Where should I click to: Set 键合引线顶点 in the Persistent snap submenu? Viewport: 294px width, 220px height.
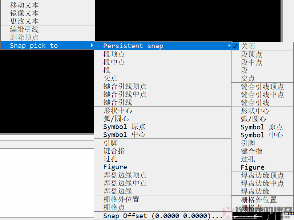pyautogui.click(x=262, y=87)
